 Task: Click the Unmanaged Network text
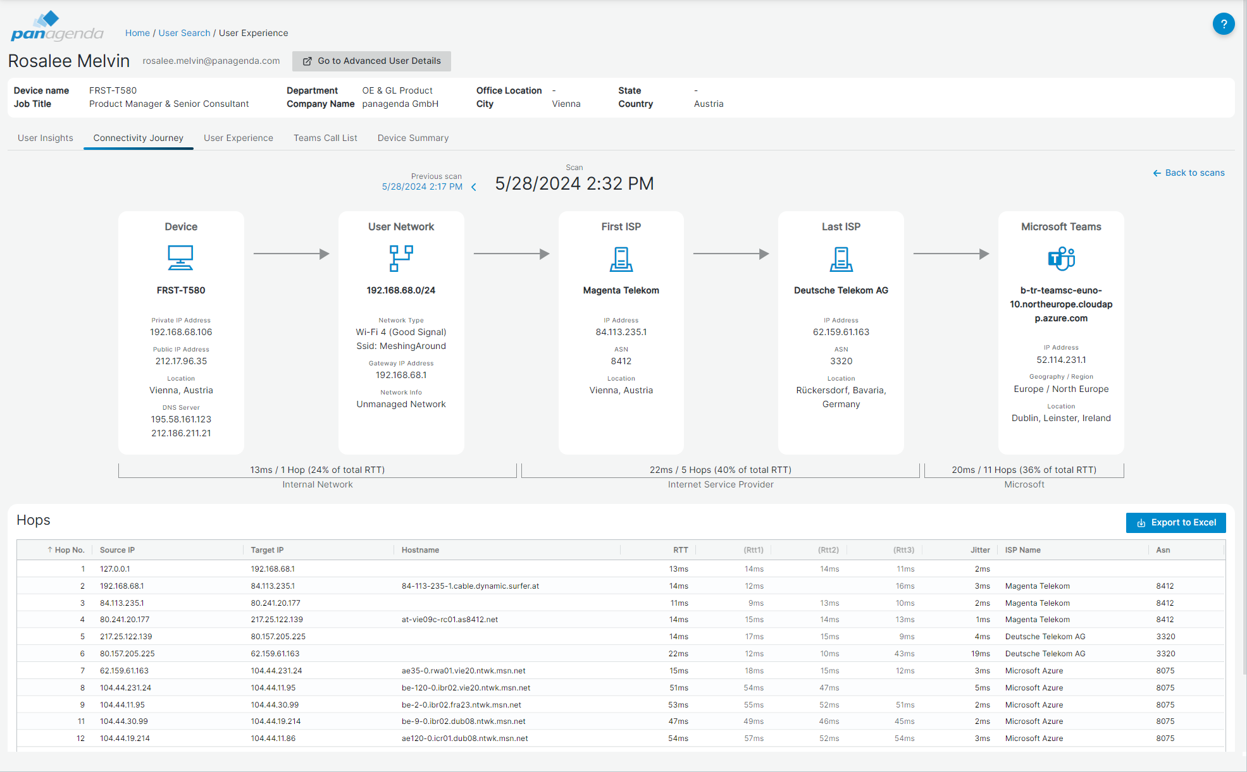click(x=401, y=404)
